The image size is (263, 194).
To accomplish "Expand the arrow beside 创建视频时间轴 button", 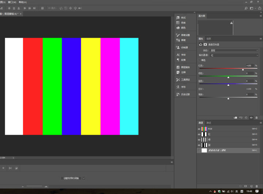I will coord(84,178).
